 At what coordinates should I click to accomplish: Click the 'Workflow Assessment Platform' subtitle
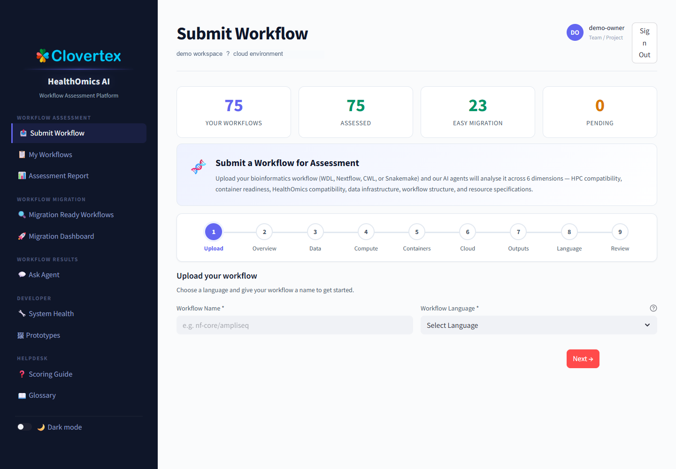(x=79, y=96)
